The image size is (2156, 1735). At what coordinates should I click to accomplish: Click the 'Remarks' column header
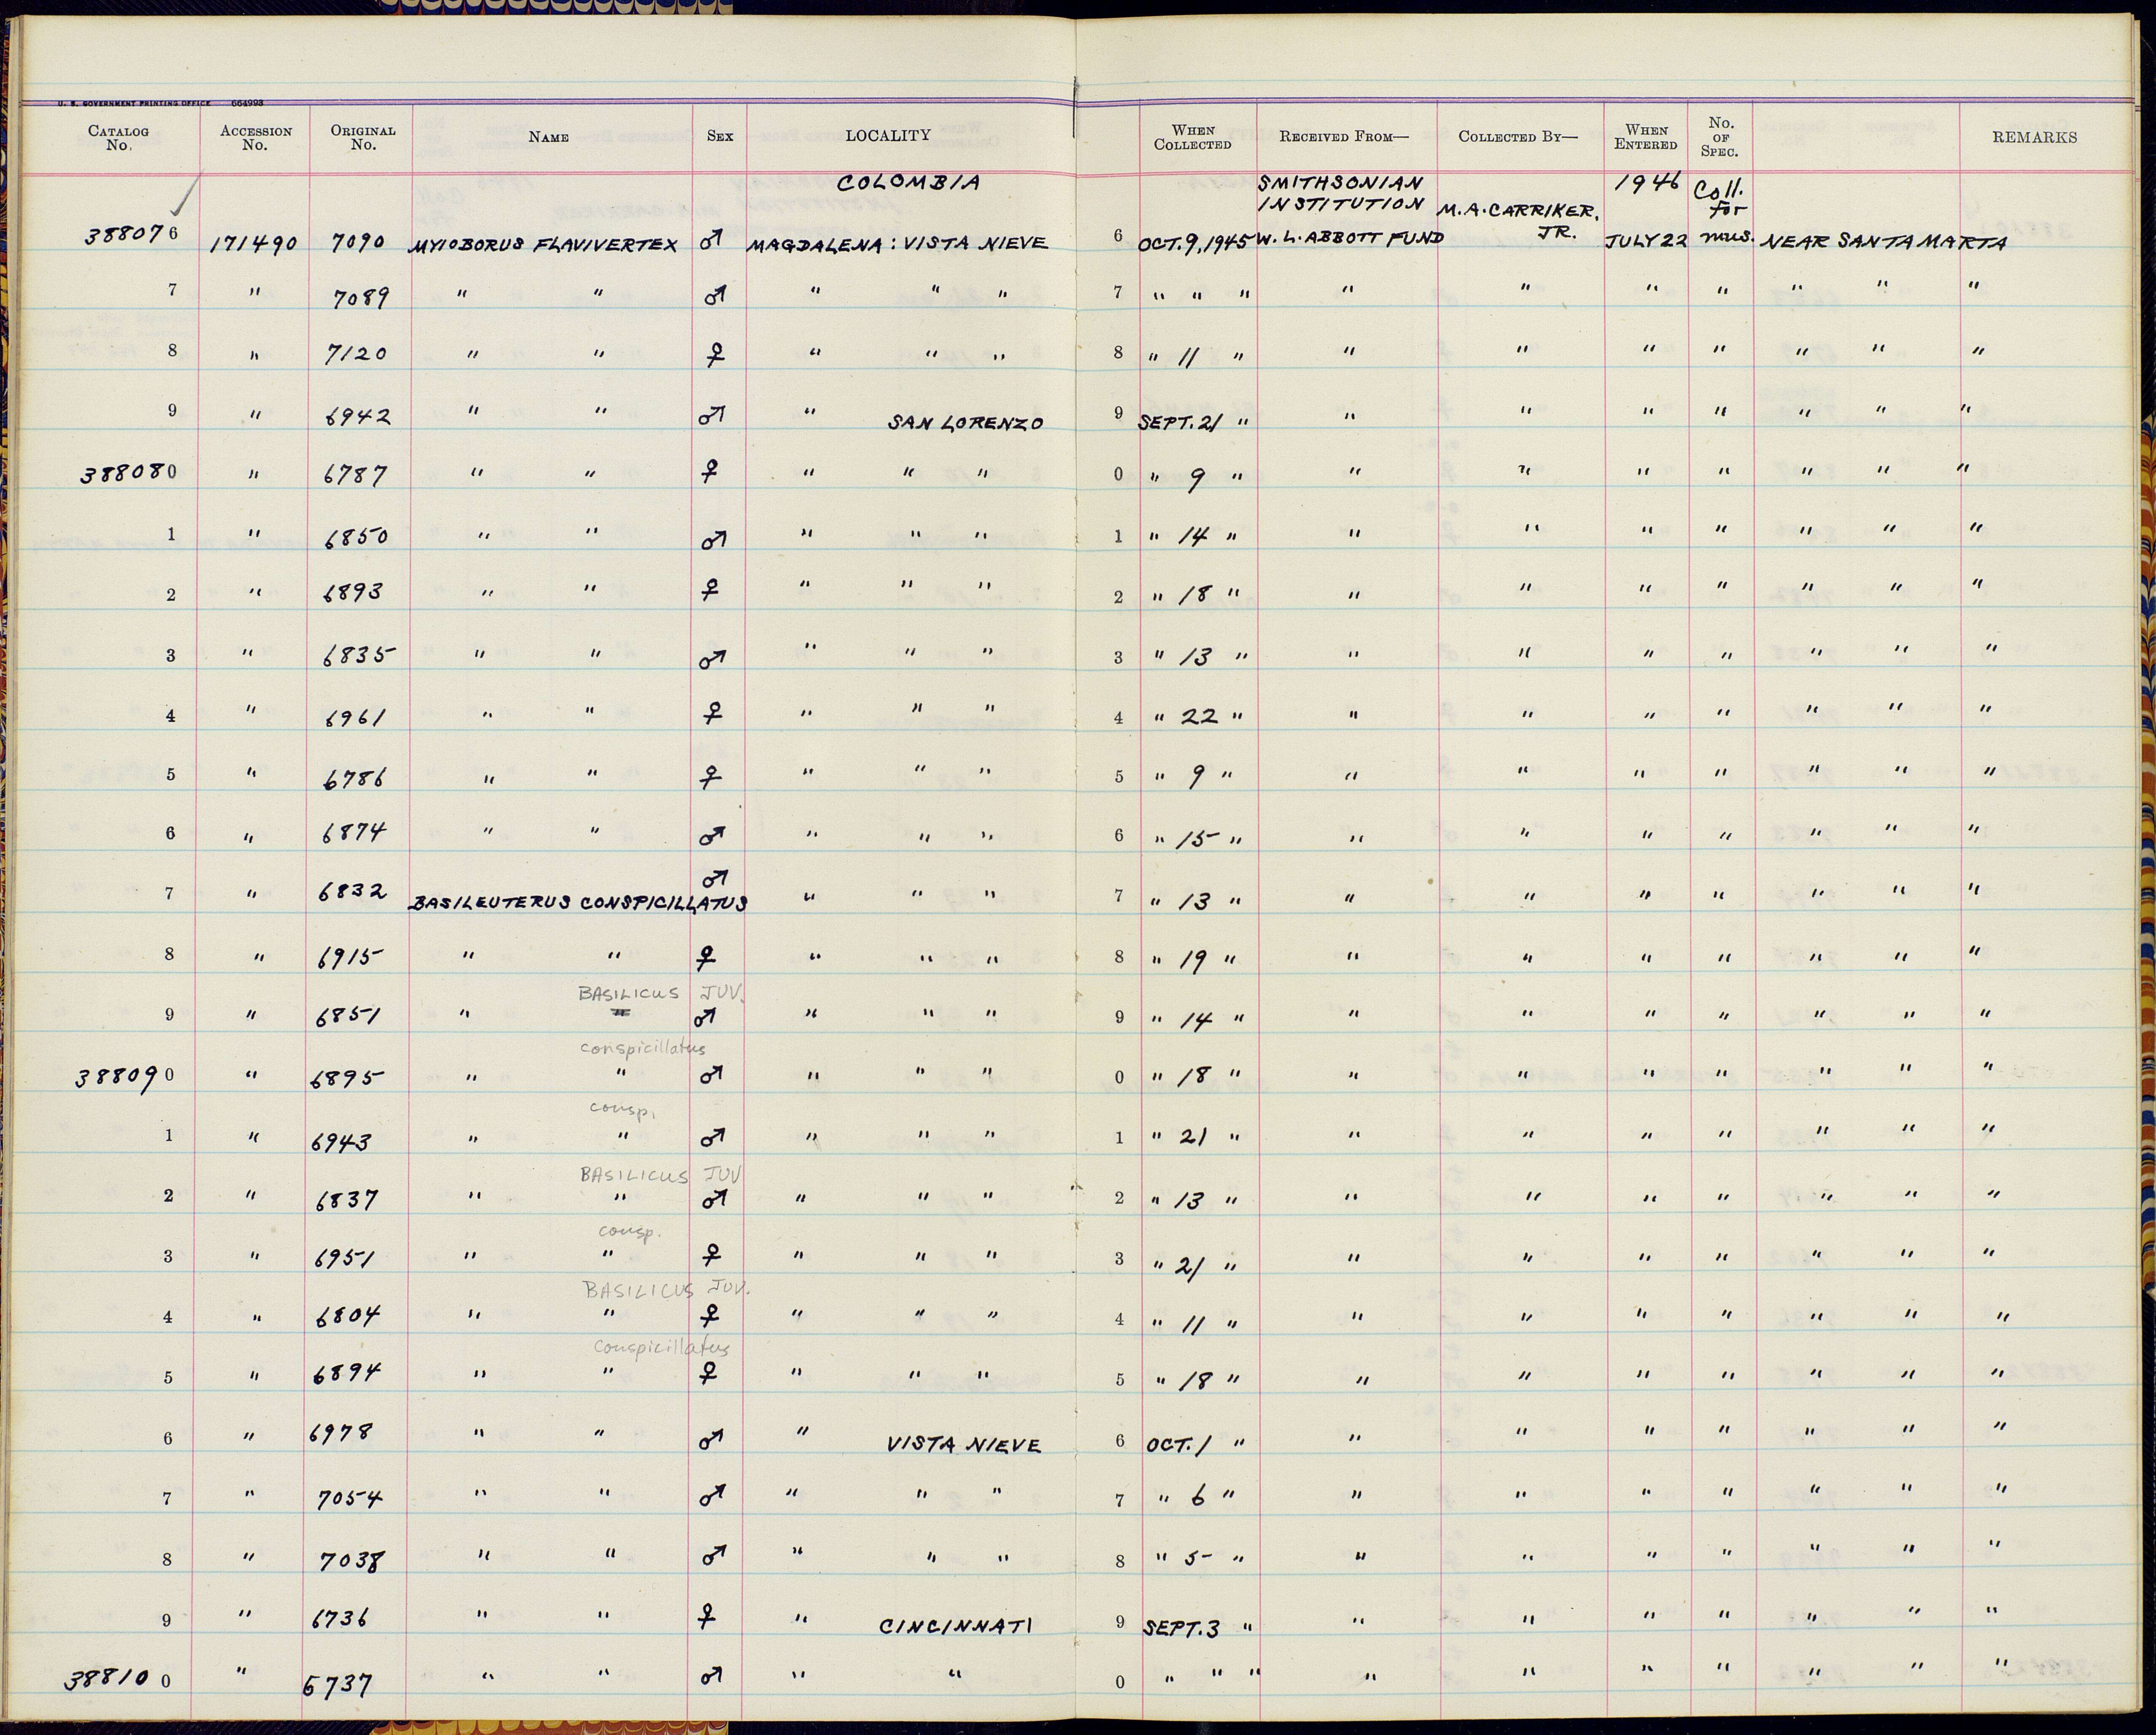2034,137
